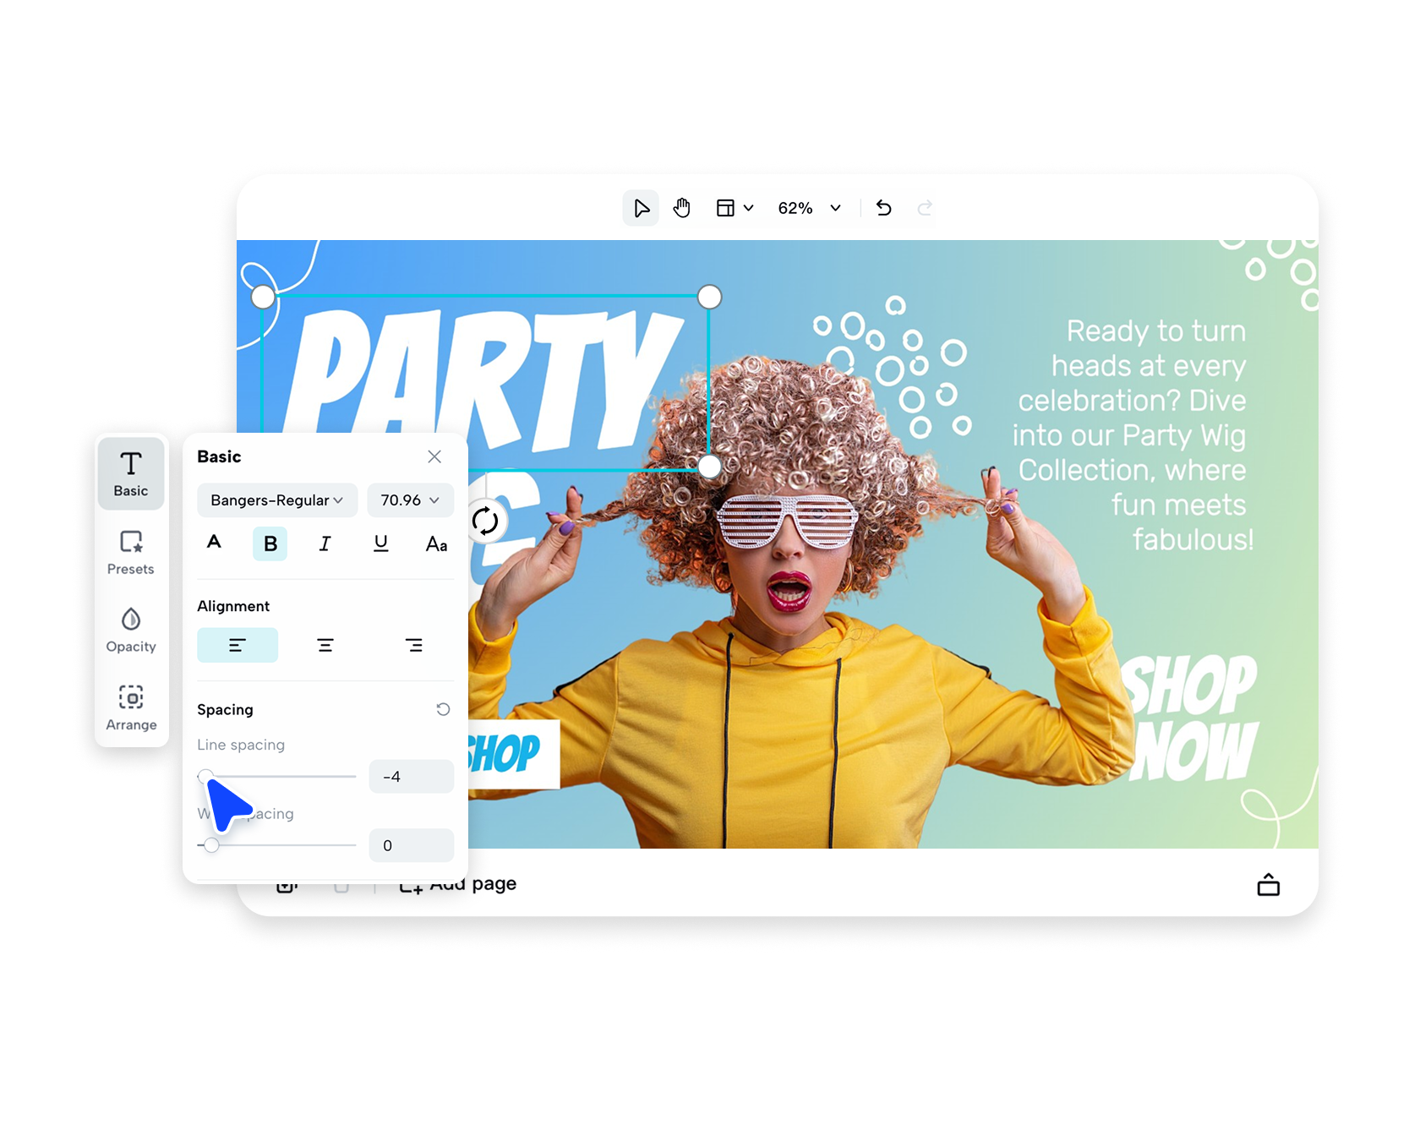Open the 62% zoom dropdown
The width and height of the screenshot is (1420, 1136).
click(x=806, y=208)
